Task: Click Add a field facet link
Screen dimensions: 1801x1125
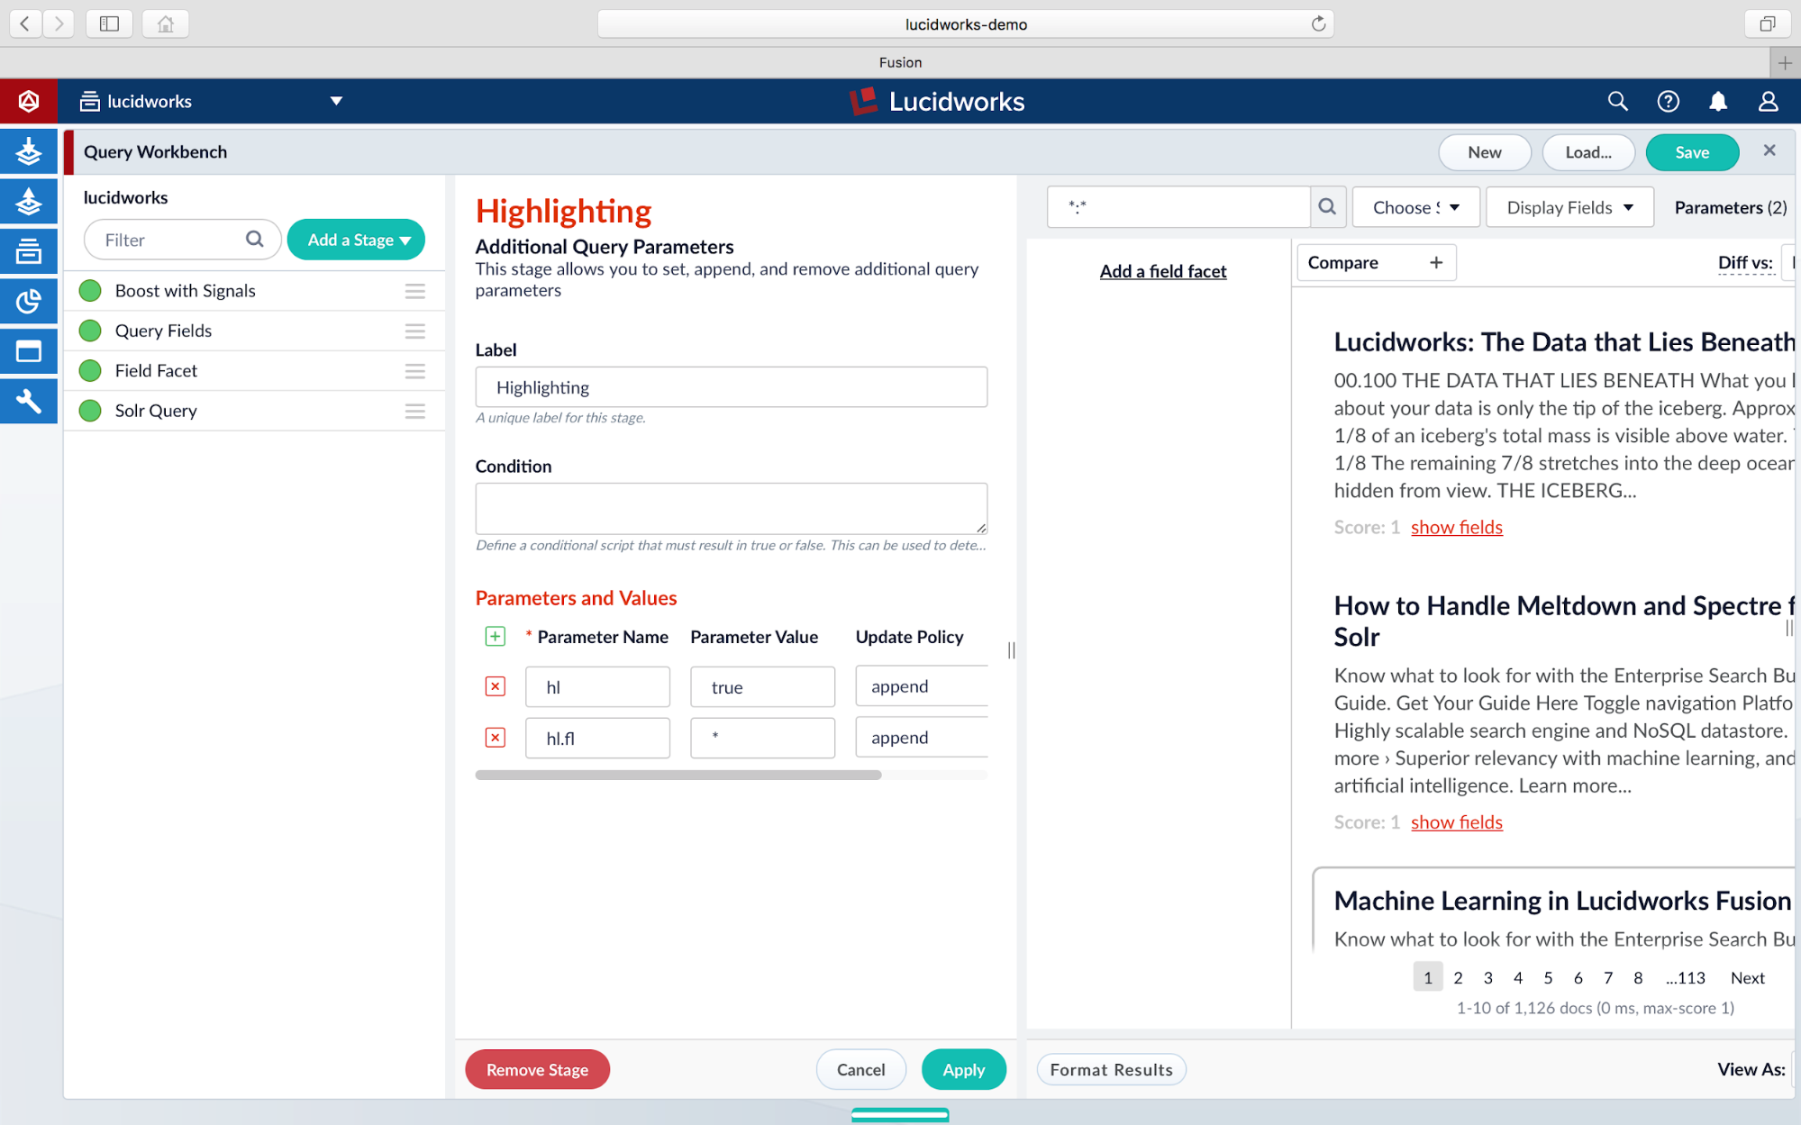Action: click(1162, 271)
